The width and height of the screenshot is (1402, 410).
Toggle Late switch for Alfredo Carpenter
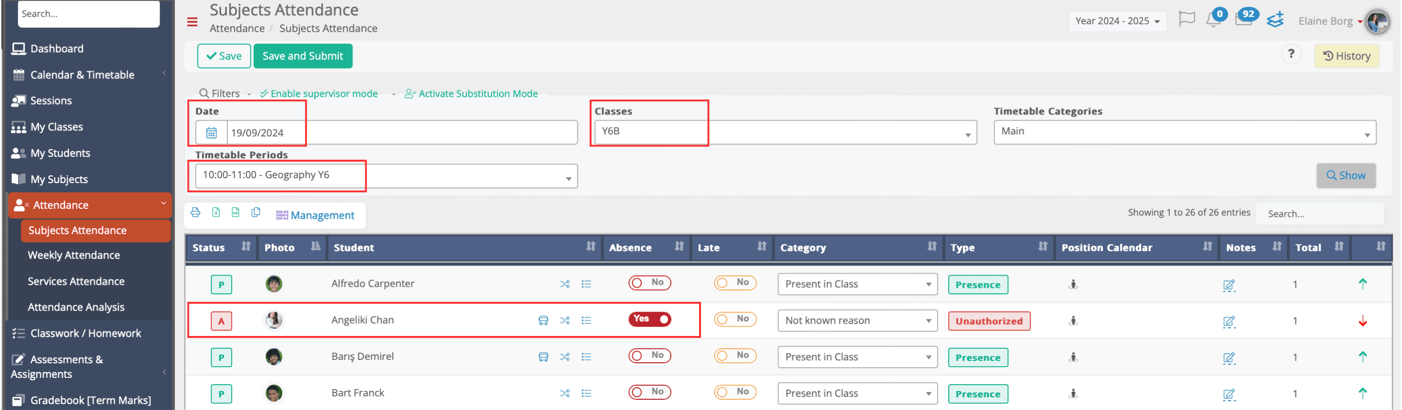[x=735, y=282]
